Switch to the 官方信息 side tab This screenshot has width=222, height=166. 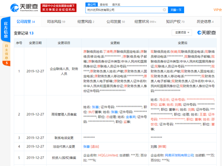(6, 29)
